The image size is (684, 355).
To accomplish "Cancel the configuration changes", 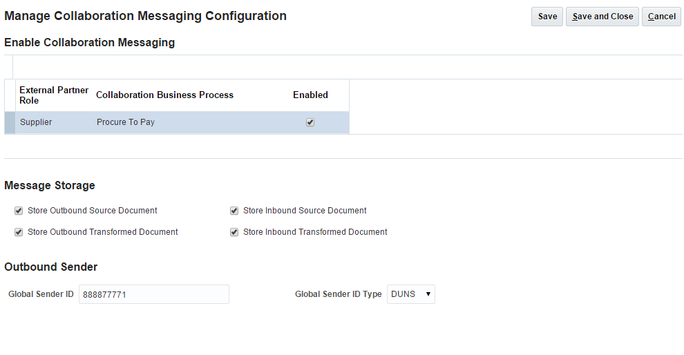I will coord(661,17).
